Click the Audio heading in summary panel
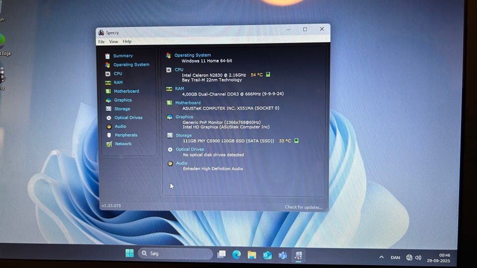 pyautogui.click(x=182, y=163)
